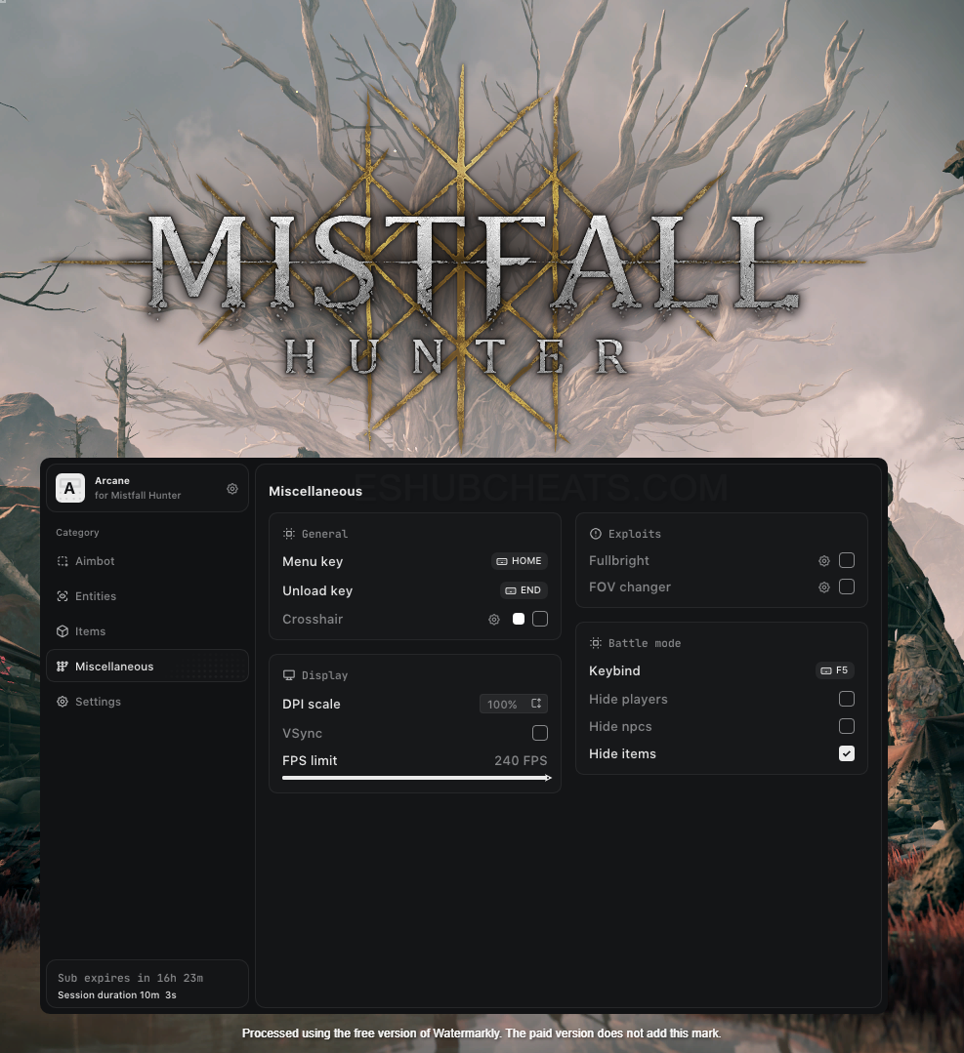Click the Miscellaneous category icon

(63, 667)
